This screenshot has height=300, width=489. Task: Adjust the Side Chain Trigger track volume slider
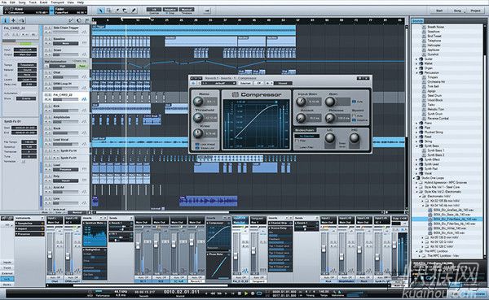(x=65, y=32)
